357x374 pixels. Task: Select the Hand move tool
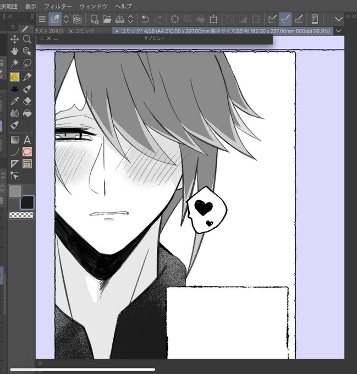(x=15, y=51)
